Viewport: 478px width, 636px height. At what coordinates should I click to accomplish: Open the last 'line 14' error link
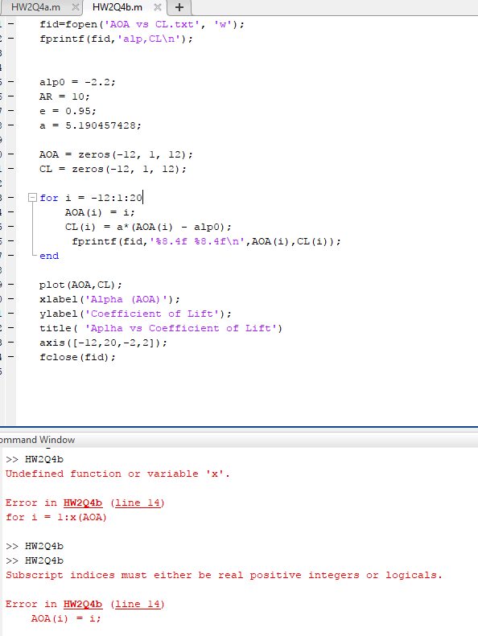coord(137,605)
